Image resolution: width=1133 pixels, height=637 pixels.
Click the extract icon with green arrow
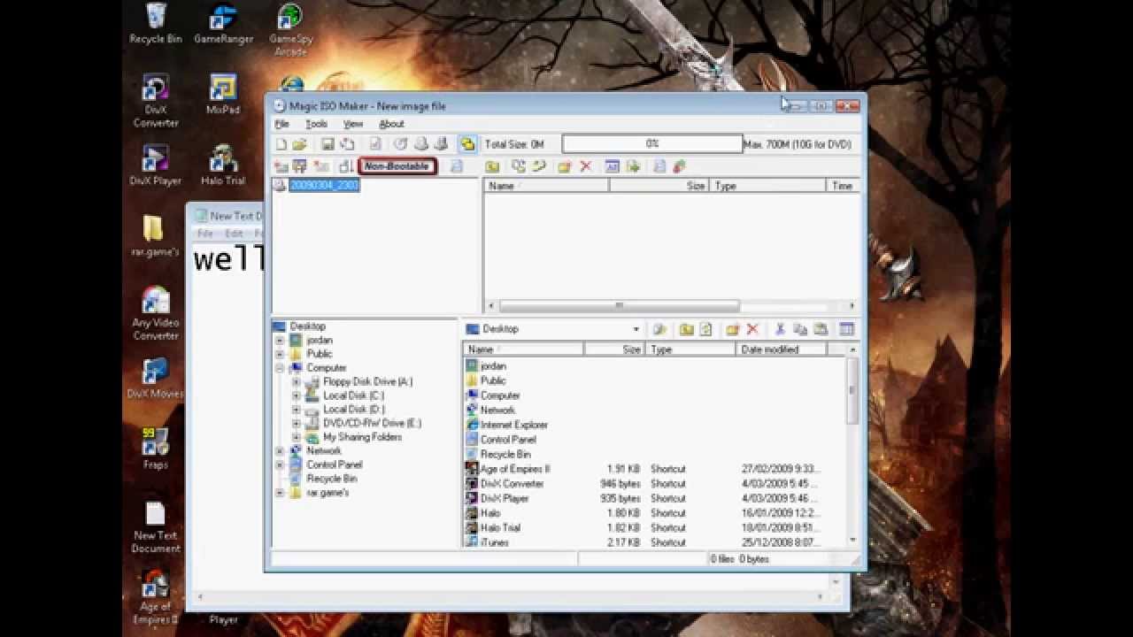[633, 166]
